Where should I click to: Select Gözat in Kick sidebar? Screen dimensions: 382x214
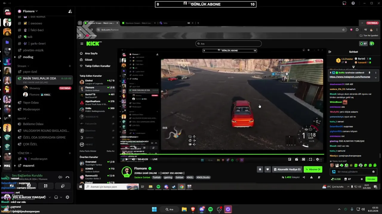click(89, 60)
